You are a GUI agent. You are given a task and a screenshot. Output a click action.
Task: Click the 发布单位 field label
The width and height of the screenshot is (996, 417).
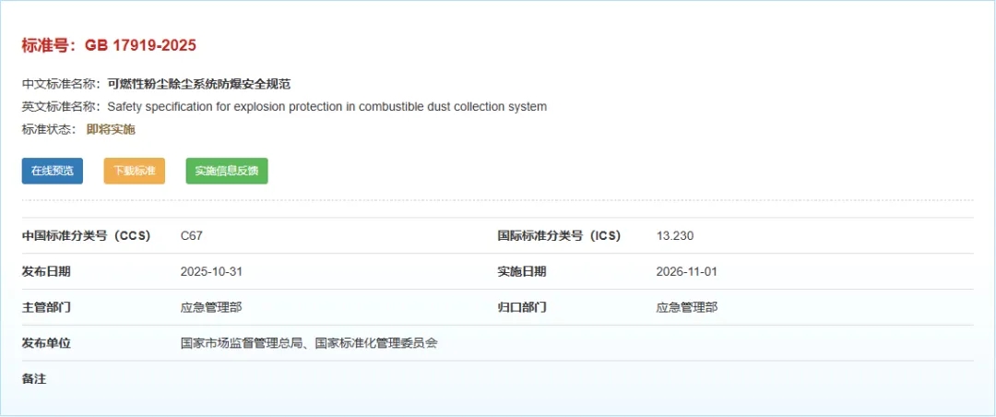click(46, 343)
